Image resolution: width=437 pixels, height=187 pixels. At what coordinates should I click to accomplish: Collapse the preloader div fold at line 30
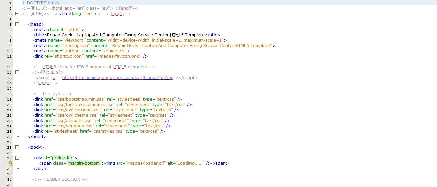click(x=17, y=158)
